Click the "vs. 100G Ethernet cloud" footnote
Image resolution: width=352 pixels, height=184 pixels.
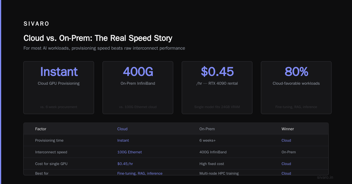click(138, 107)
